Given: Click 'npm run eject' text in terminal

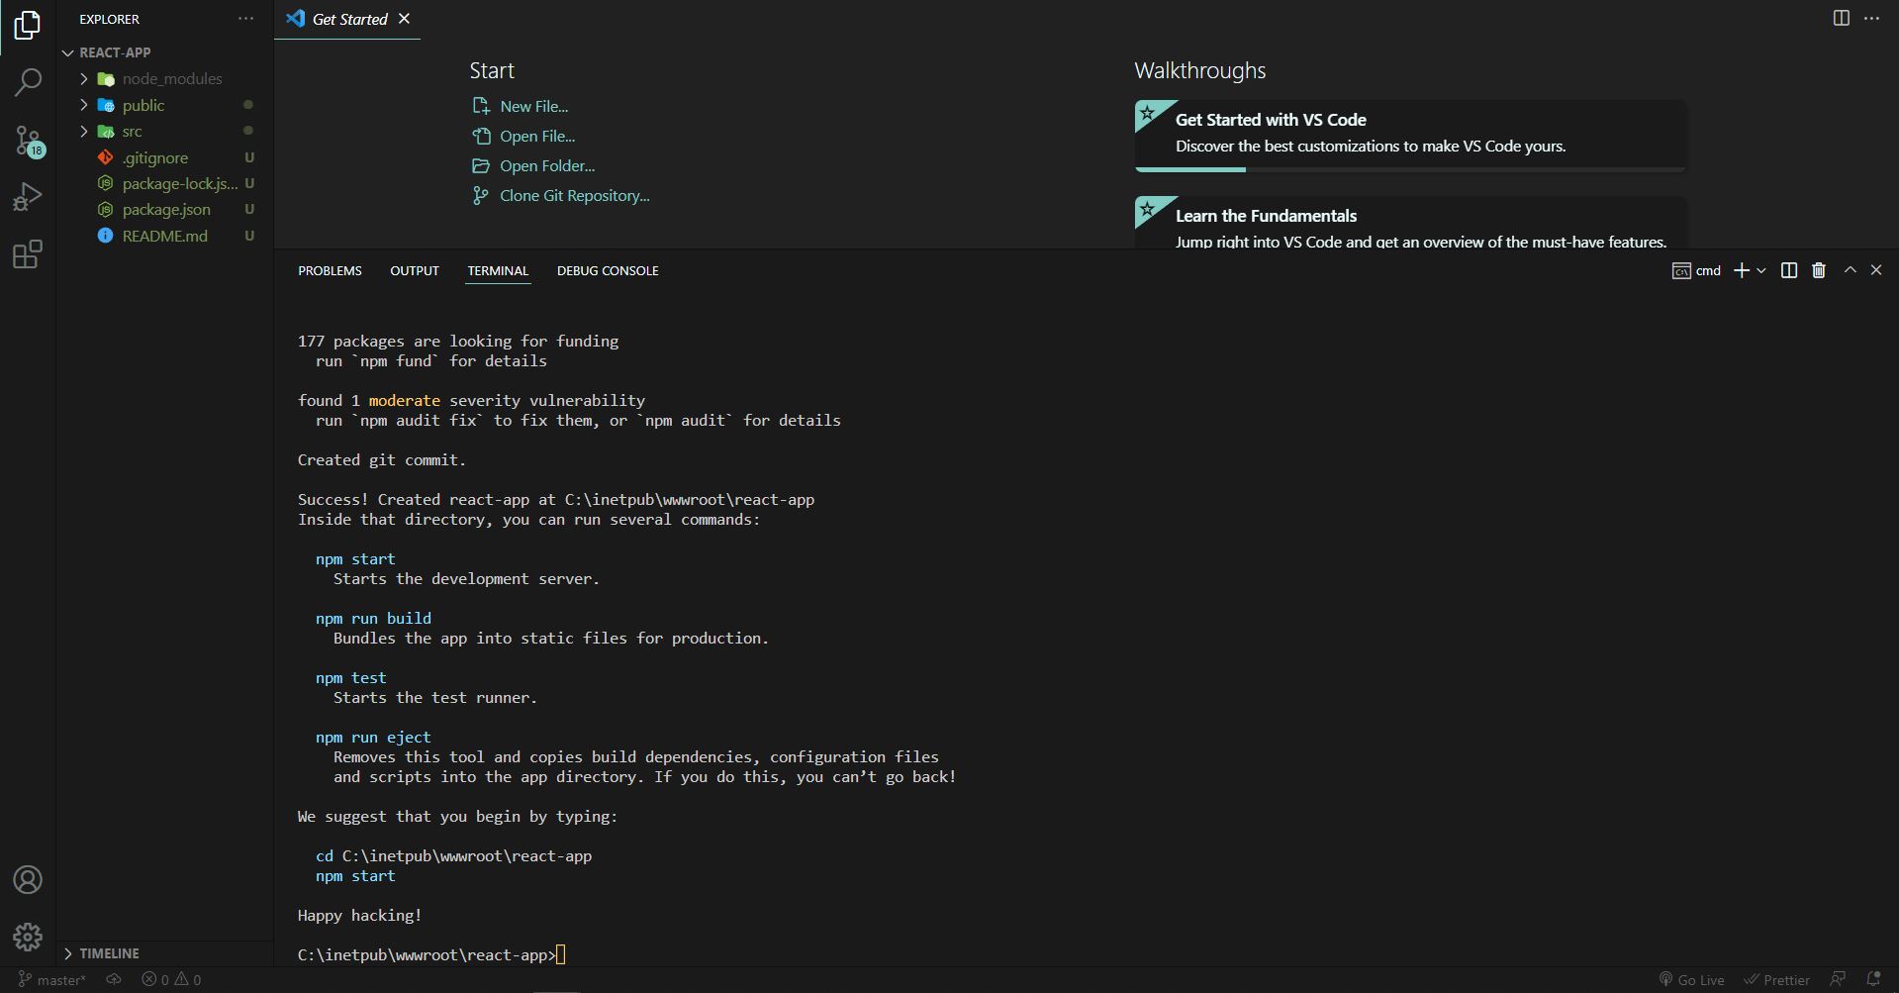Looking at the screenshot, I should pos(373,737).
